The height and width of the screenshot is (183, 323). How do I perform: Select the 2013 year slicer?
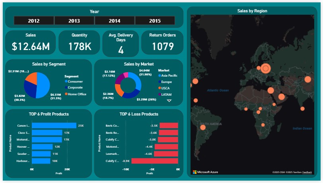74,21
